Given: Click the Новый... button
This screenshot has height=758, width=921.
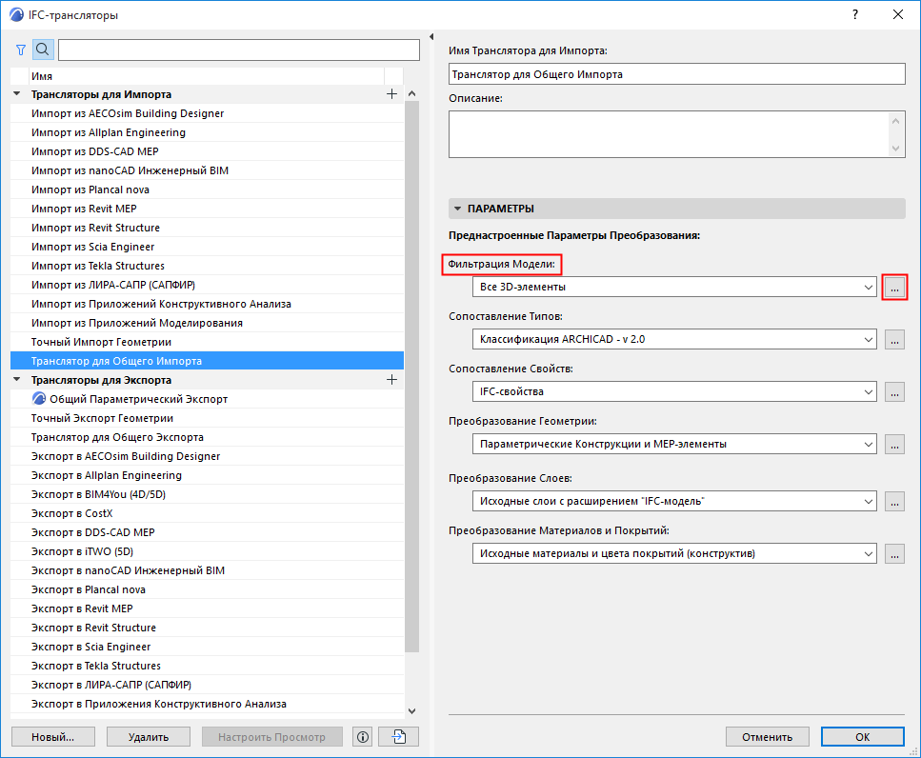Looking at the screenshot, I should (53, 737).
